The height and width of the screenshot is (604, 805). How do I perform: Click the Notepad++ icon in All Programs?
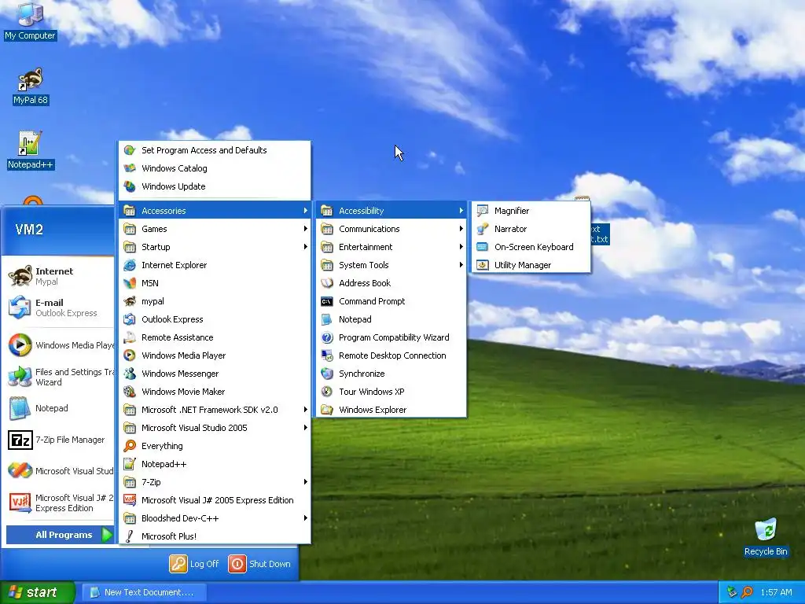coord(130,464)
